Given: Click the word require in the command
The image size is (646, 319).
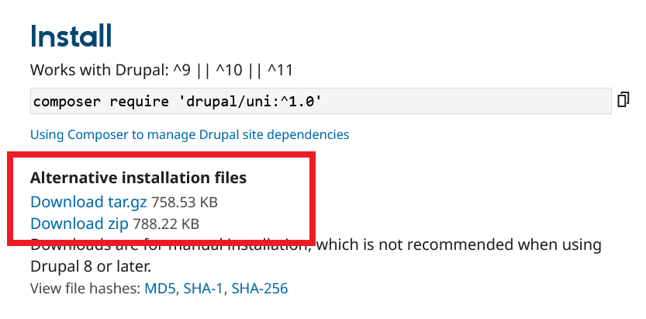Looking at the screenshot, I should pyautogui.click(x=128, y=102).
